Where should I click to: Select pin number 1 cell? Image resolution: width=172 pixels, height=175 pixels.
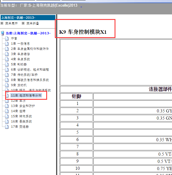click(x=76, y=104)
